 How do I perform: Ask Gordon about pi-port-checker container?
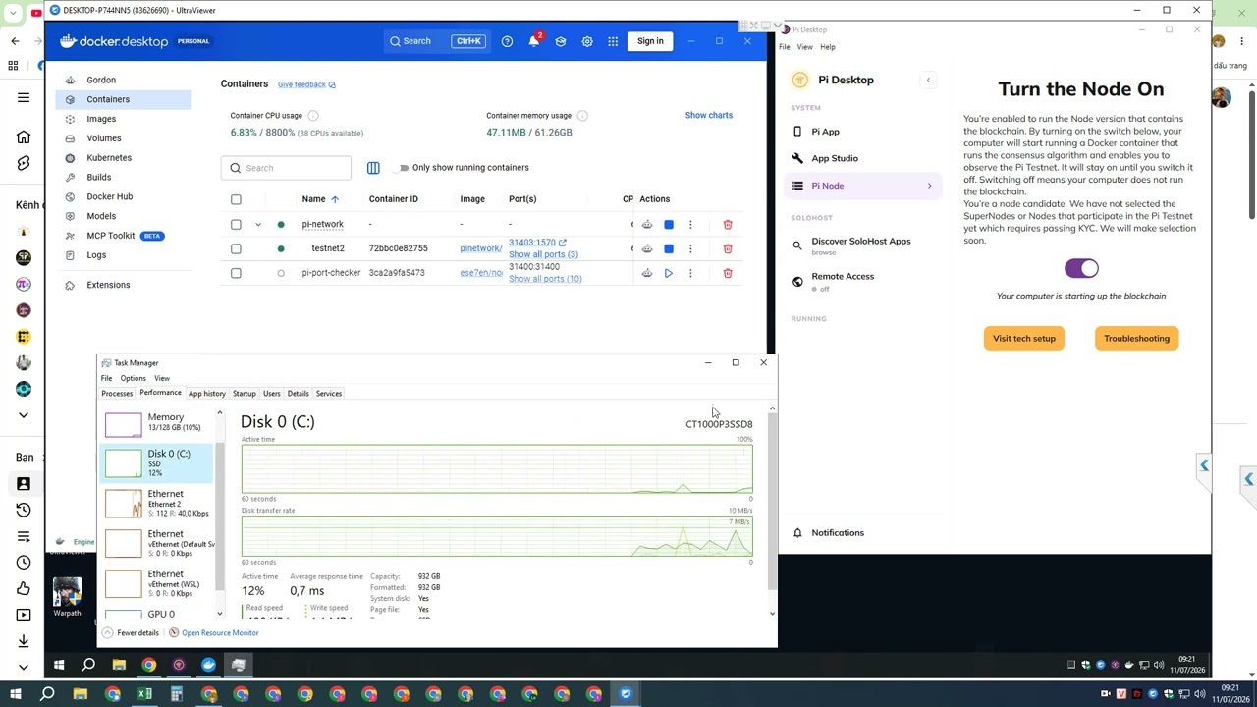tap(647, 273)
